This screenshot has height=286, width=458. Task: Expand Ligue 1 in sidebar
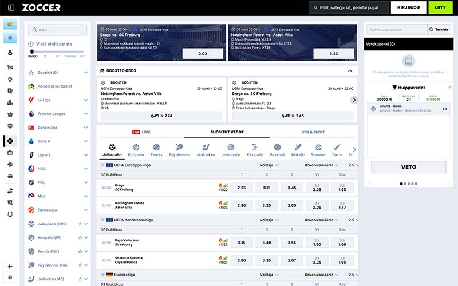86,155
